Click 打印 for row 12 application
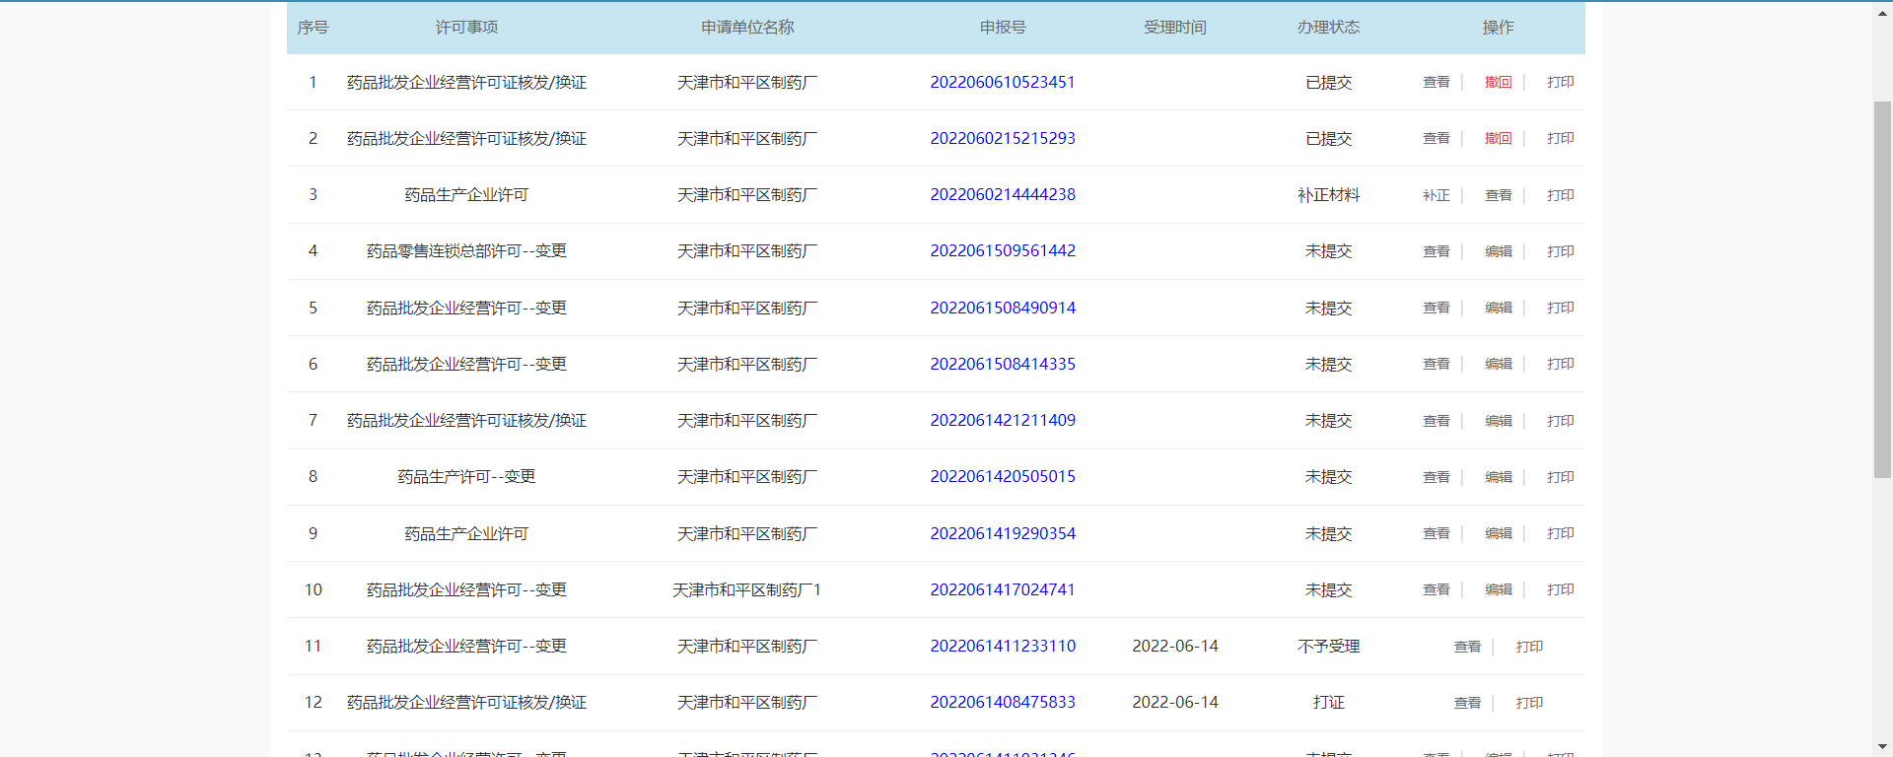The image size is (1893, 757). [1529, 703]
